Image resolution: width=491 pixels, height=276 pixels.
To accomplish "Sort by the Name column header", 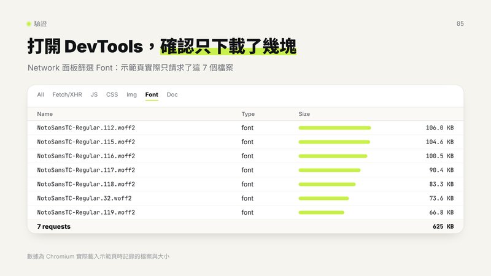I will click(45, 114).
